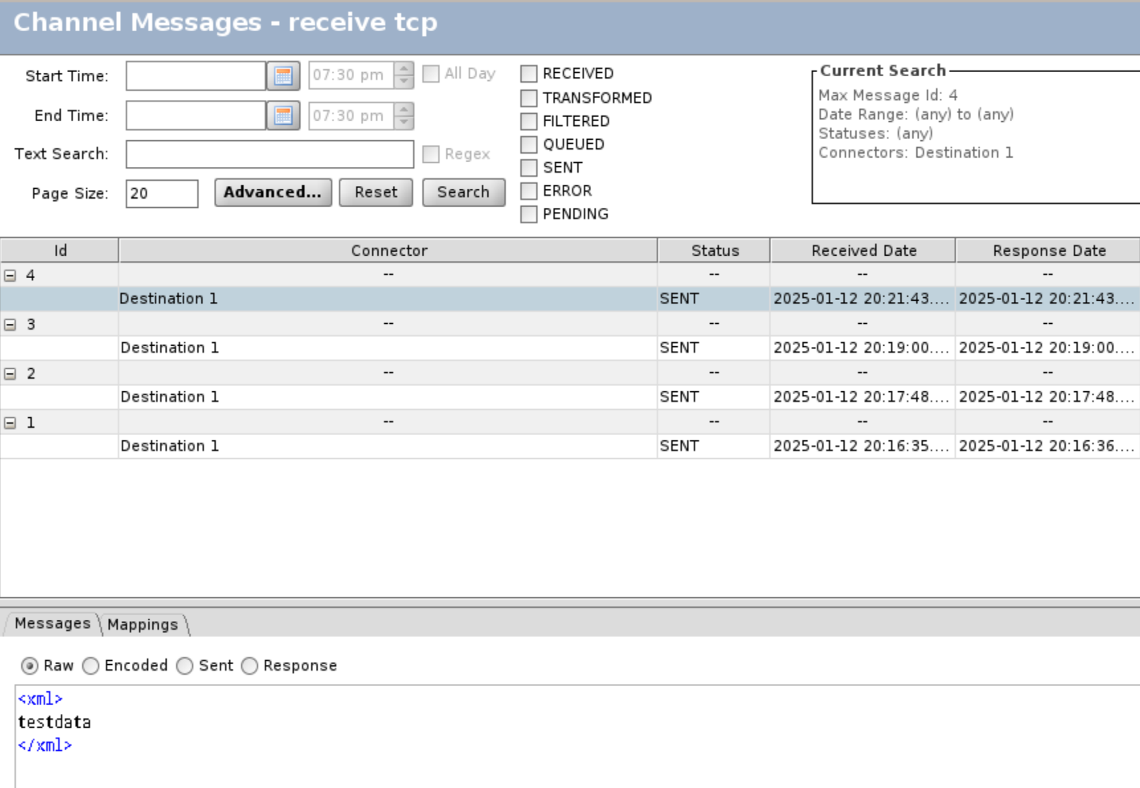Tick the QUEUED status checkbox
1140x788 pixels.
[528, 144]
